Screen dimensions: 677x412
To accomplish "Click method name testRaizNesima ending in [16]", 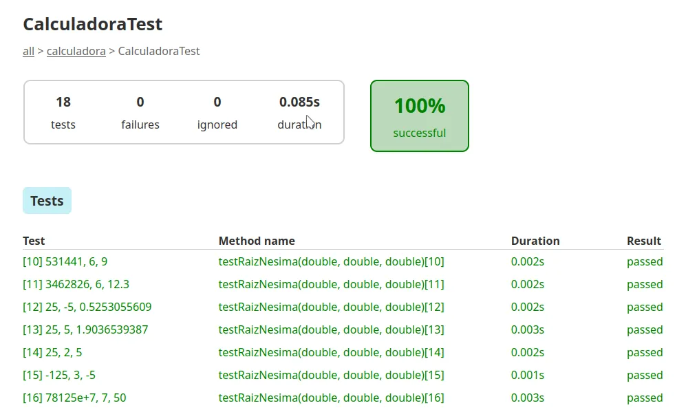I will pos(331,398).
